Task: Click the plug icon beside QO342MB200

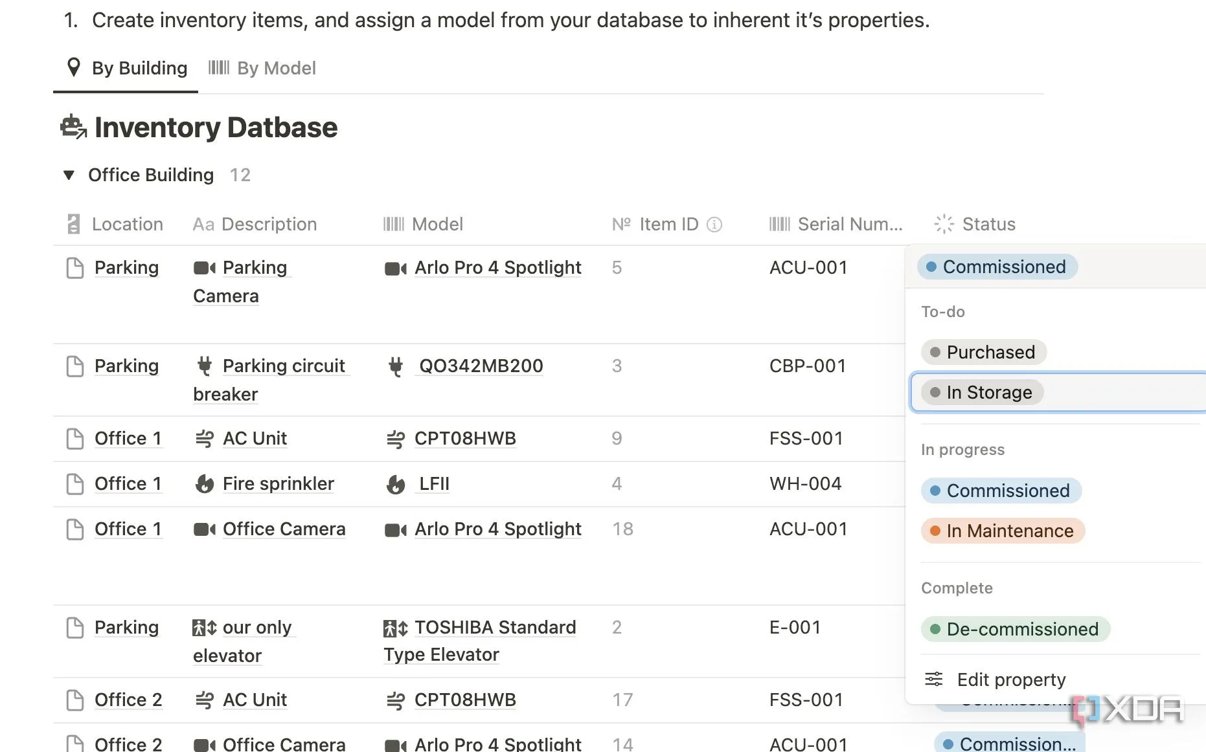Action: (396, 366)
